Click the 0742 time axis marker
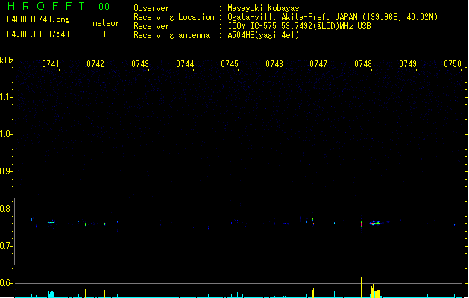 point(95,64)
